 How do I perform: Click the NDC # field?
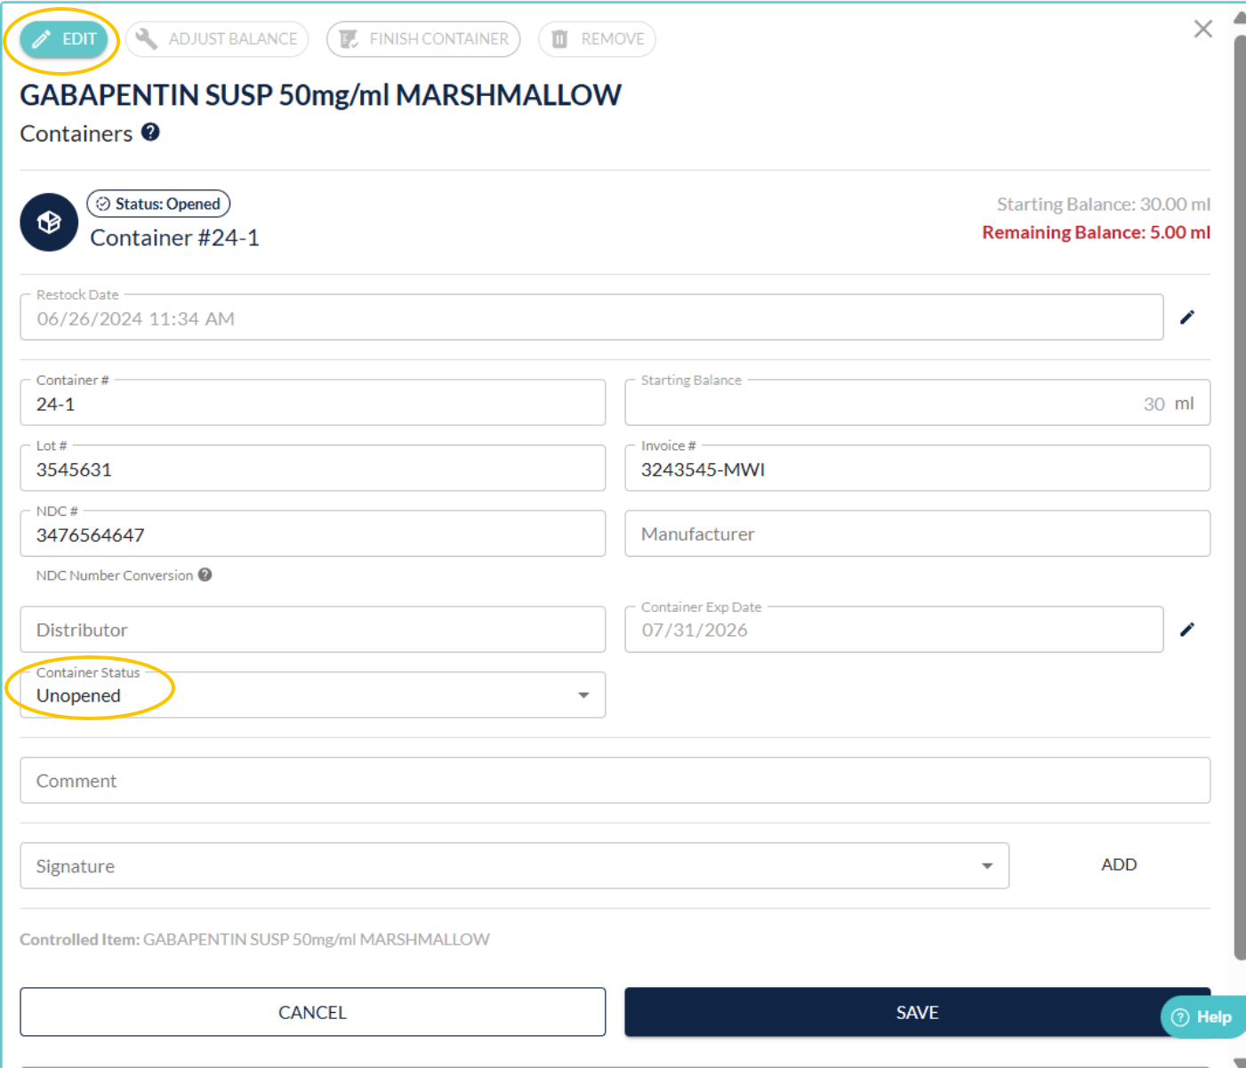(313, 534)
